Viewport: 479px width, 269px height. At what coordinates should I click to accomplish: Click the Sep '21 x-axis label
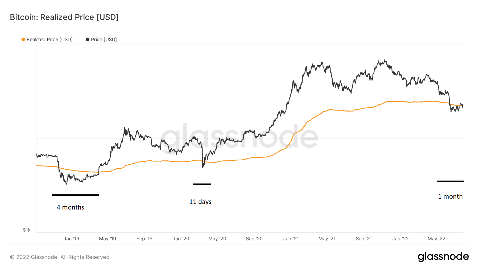364,239
